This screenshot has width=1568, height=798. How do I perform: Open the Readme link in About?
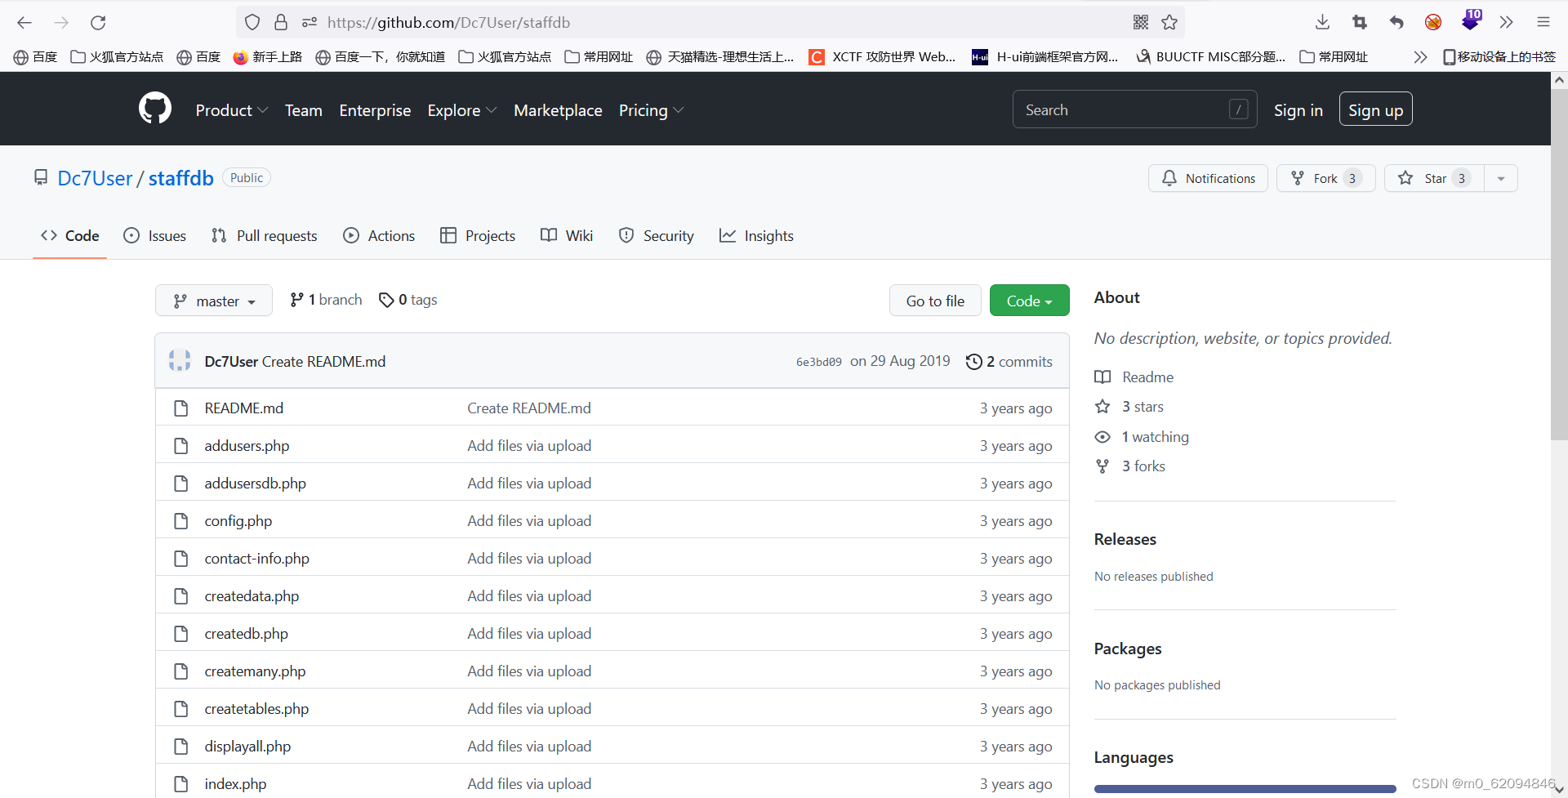point(1134,377)
